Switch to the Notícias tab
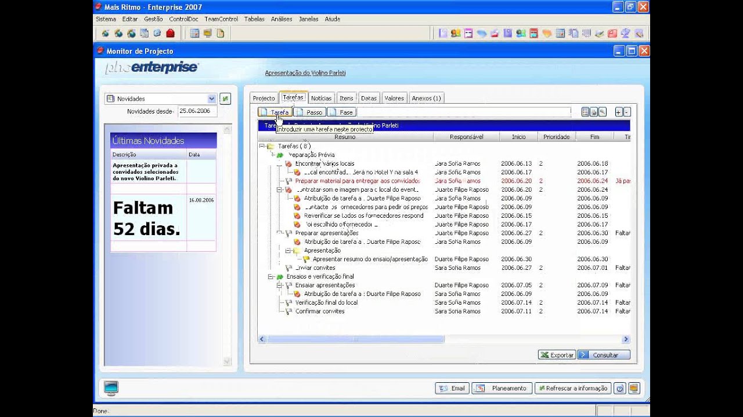743x417 pixels. coord(322,98)
